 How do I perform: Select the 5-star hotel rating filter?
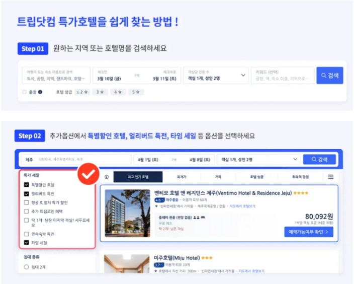(x=136, y=92)
